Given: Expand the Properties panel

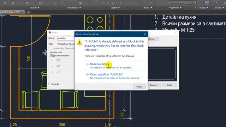Looking at the screenshot, I should pos(175,8).
